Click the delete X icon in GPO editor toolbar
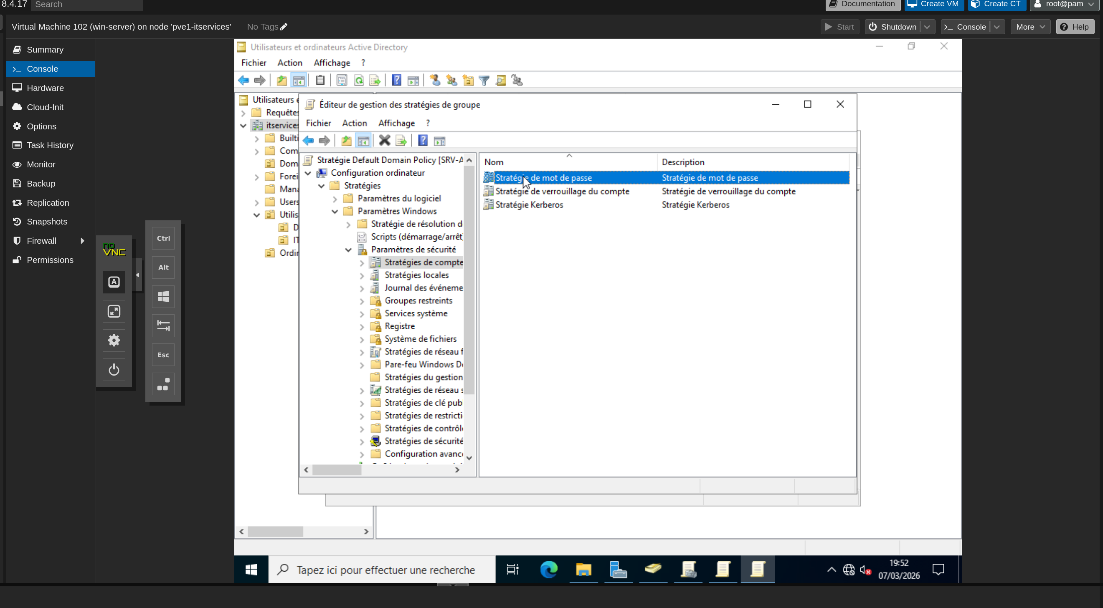The width and height of the screenshot is (1103, 608). (x=384, y=141)
